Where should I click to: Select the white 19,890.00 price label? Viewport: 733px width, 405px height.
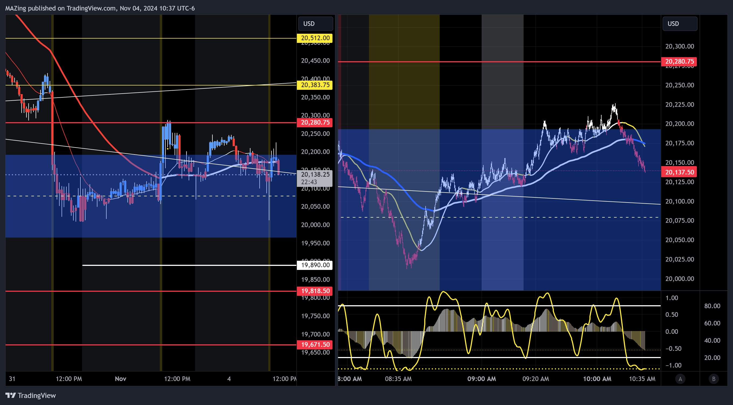pos(315,265)
